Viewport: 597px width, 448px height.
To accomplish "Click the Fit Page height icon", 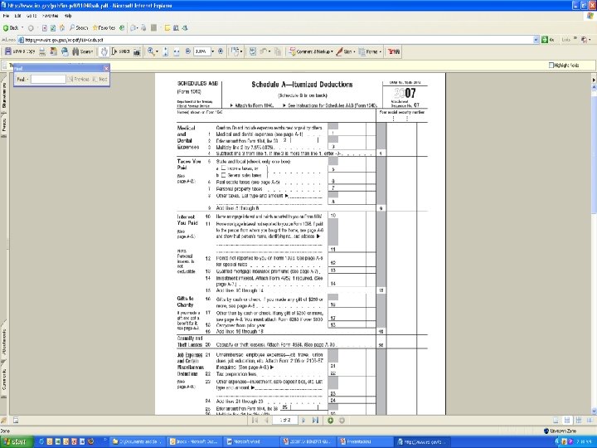I will click(166, 51).
